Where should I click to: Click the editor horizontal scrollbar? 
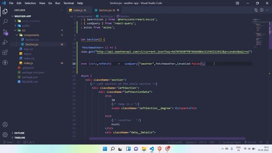tap(167, 139)
